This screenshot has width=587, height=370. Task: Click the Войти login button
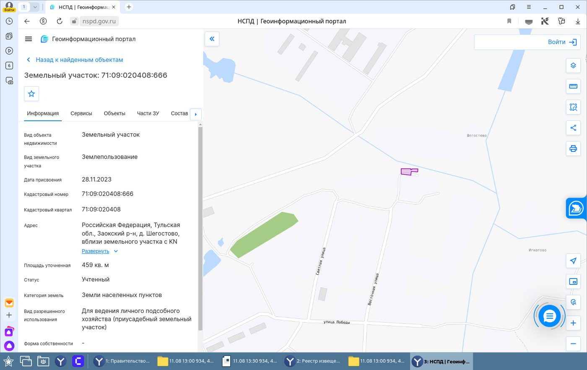(527, 42)
